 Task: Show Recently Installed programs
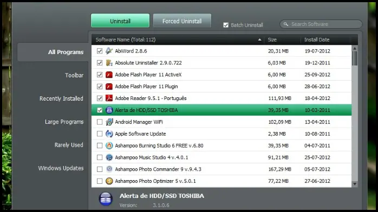[x=61, y=98]
